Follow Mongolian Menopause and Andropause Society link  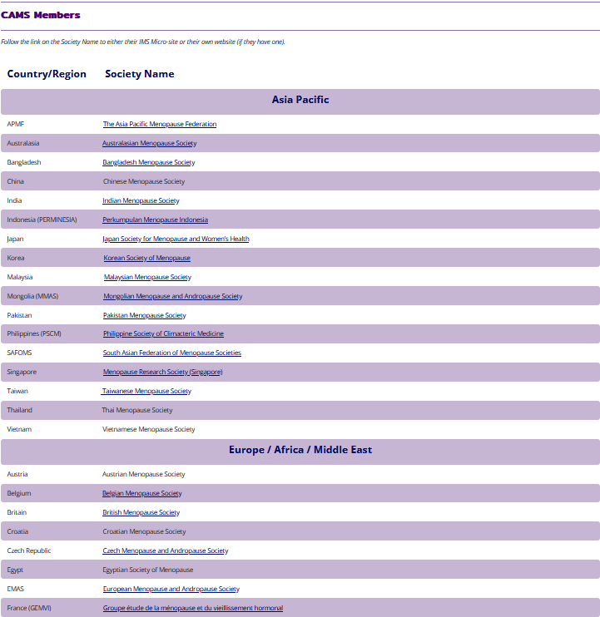[173, 296]
